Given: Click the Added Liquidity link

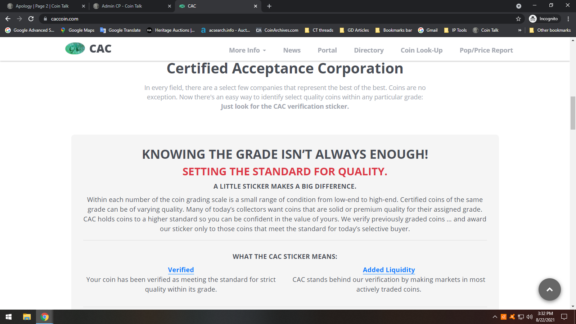Looking at the screenshot, I should point(388,270).
